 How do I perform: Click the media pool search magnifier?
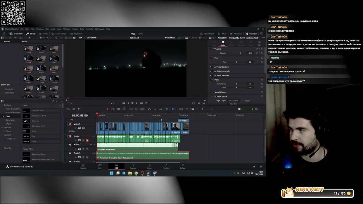(48, 38)
